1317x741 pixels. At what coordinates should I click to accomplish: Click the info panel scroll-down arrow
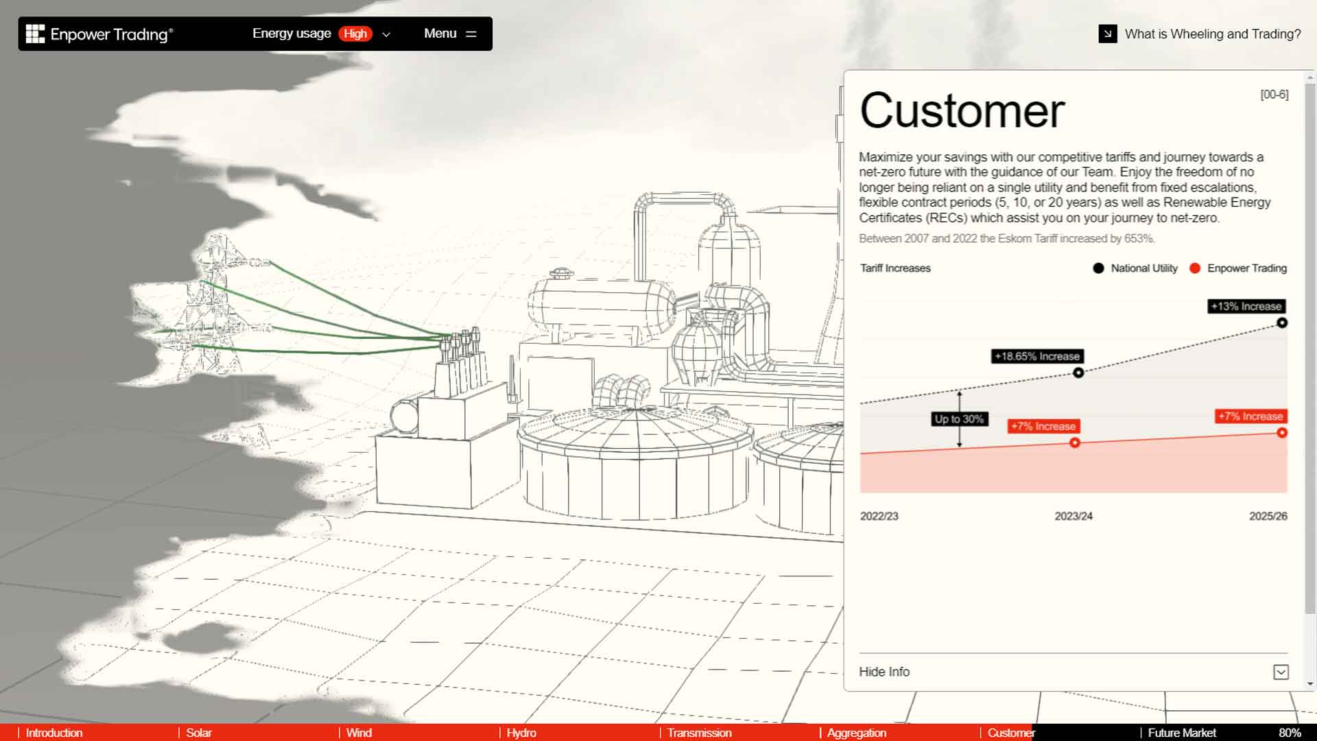[1310, 683]
